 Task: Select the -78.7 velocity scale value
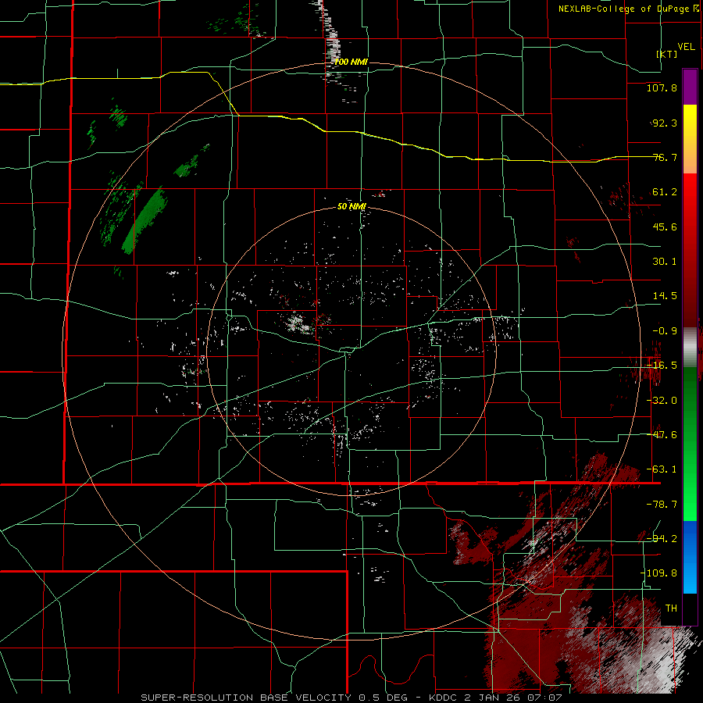[662, 505]
